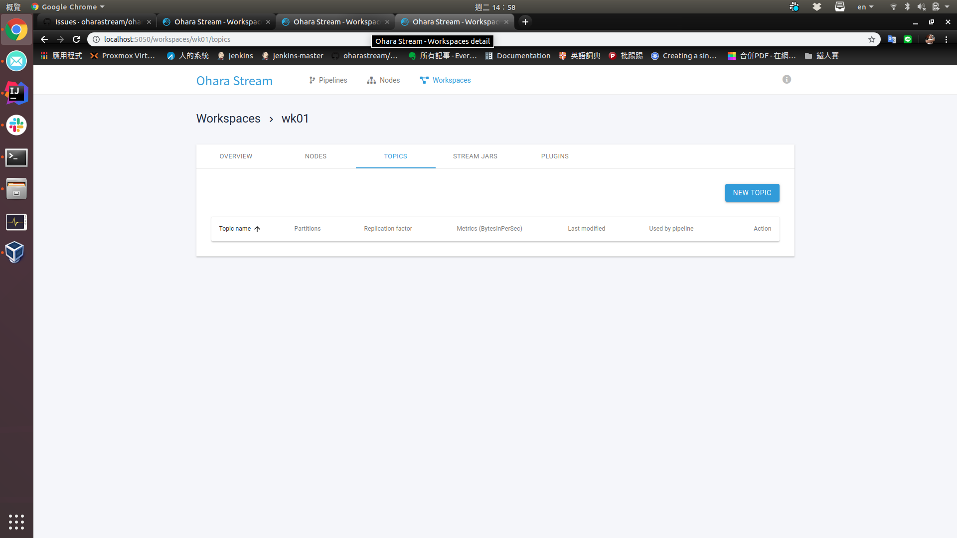The width and height of the screenshot is (957, 538).
Task: Open the Pipelines navigation link
Action: 328,80
